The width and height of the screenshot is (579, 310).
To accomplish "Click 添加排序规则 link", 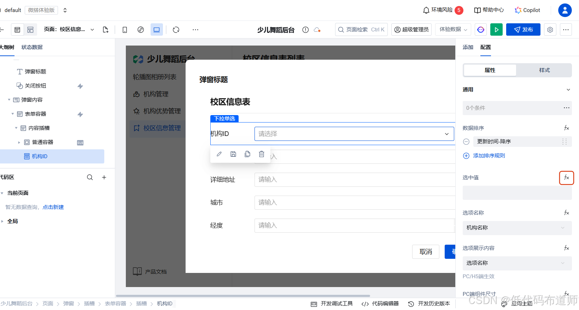I will tap(489, 156).
